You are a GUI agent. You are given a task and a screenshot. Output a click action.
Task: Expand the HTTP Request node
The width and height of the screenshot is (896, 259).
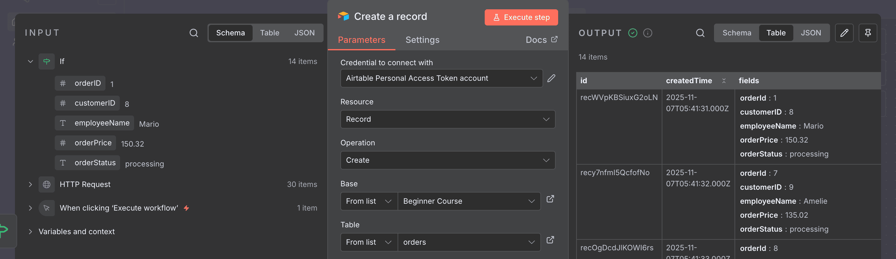[30, 184]
